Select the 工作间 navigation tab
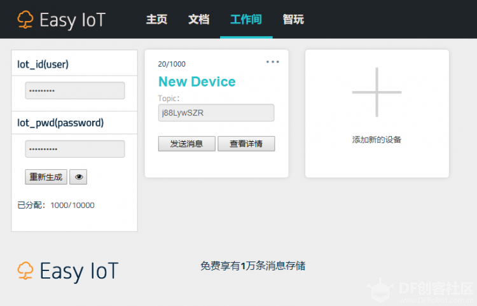This screenshot has width=477, height=306. tap(246, 20)
